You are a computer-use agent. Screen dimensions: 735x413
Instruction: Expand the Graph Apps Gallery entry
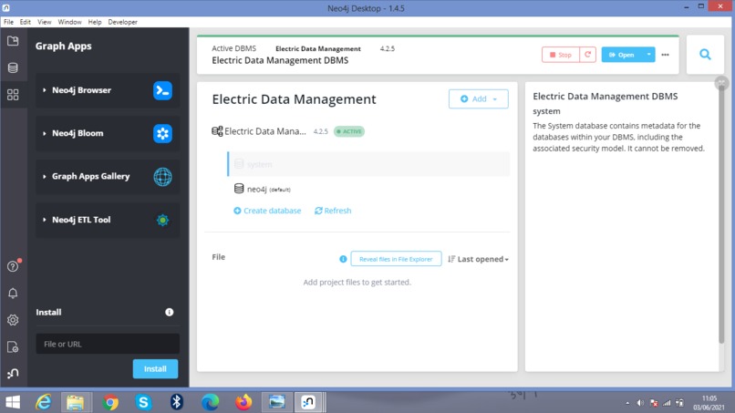click(44, 176)
